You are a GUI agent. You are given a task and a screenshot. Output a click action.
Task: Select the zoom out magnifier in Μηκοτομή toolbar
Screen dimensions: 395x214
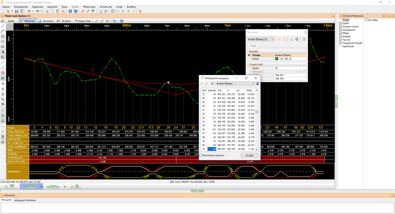point(96,21)
